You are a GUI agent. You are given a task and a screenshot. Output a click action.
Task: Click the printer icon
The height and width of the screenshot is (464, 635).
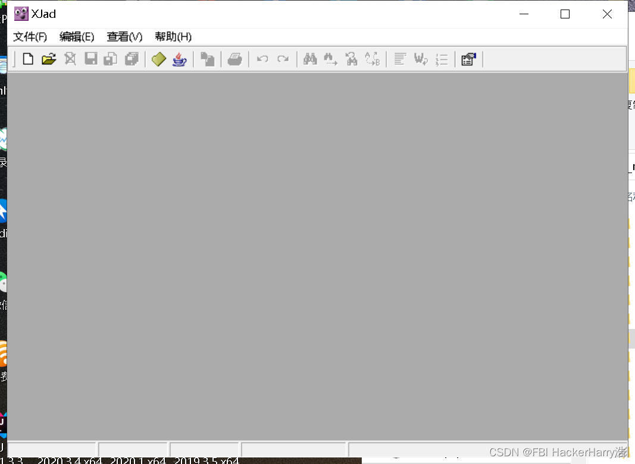[235, 59]
